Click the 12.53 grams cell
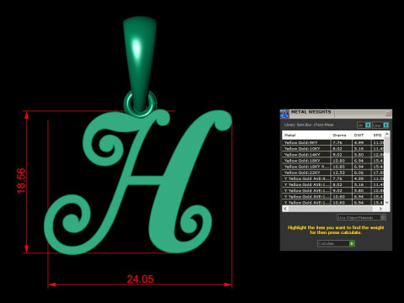The height and width of the screenshot is (303, 404). tap(341, 173)
